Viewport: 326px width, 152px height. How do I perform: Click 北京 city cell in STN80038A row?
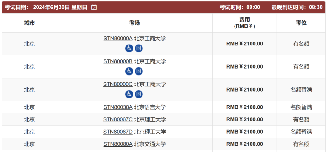point(30,107)
